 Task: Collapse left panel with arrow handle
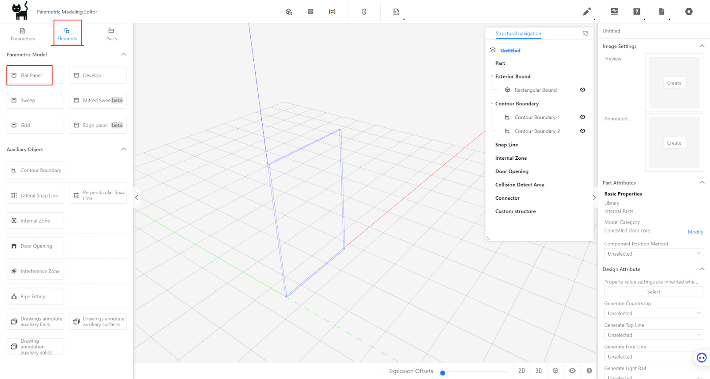pyautogui.click(x=137, y=197)
